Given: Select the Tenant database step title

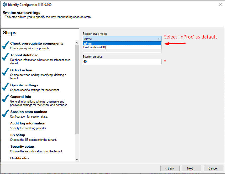Looking at the screenshot, I should pyautogui.click(x=24, y=55).
